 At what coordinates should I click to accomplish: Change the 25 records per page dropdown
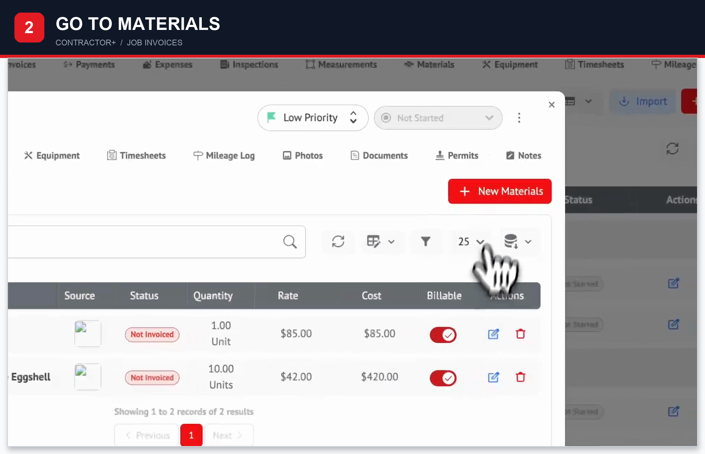(471, 241)
